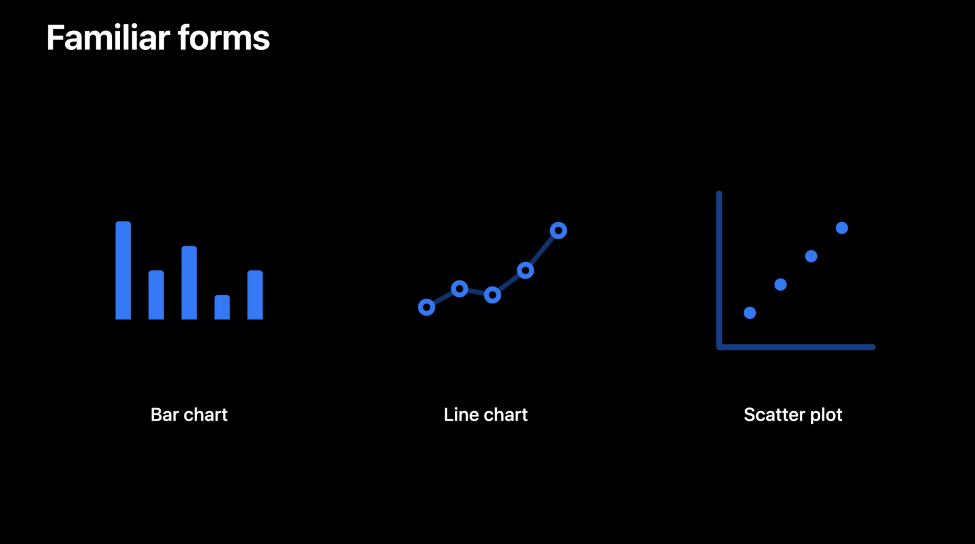Click the lowest dot in the scatter plot
The width and height of the screenshot is (975, 544).
coord(750,312)
